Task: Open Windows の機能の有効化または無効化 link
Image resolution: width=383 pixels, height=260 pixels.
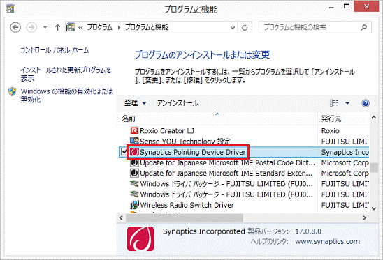Action: point(66,95)
